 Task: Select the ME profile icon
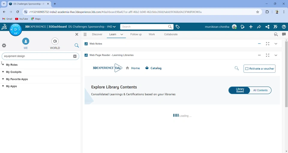(26, 41)
